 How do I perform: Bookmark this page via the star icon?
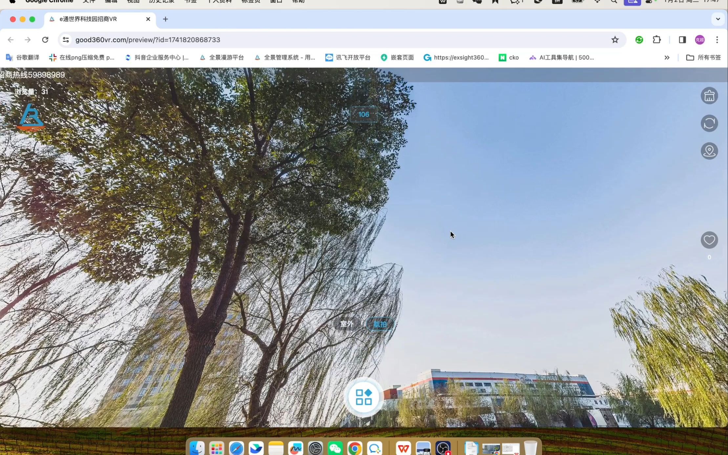pos(614,40)
